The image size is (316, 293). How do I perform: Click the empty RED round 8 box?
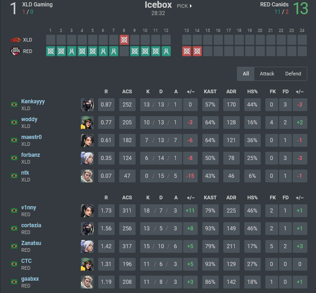pyautogui.click(x=124, y=51)
